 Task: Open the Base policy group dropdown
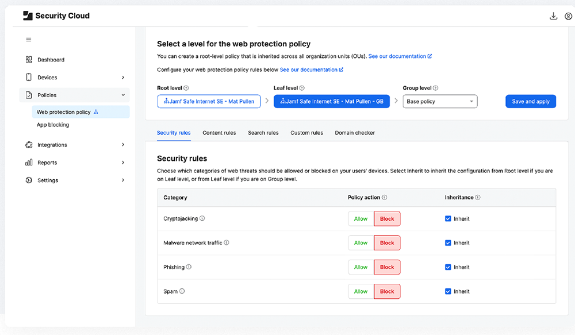point(440,102)
